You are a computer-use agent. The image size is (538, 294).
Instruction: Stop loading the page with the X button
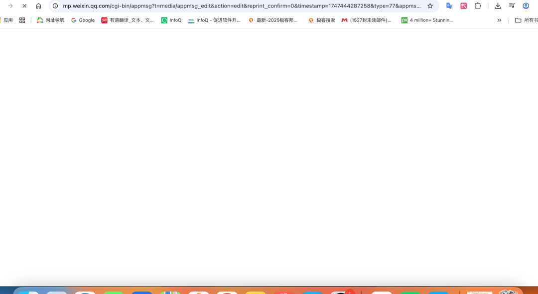24,6
